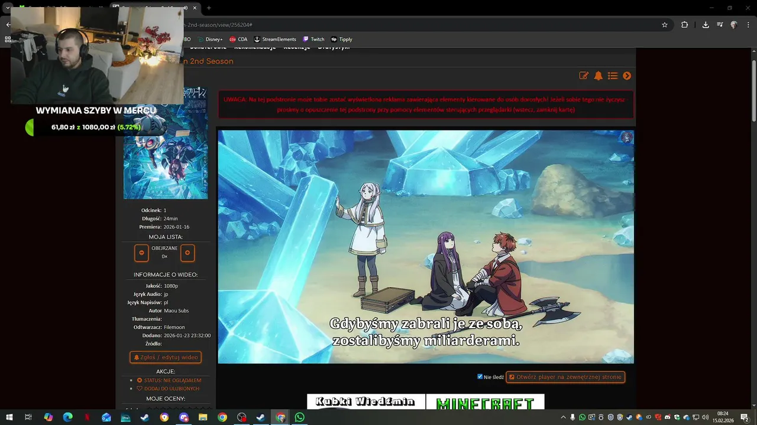Viewport: 757px width, 425px height.
Task: Open Disney+ bookmark
Action: point(210,40)
